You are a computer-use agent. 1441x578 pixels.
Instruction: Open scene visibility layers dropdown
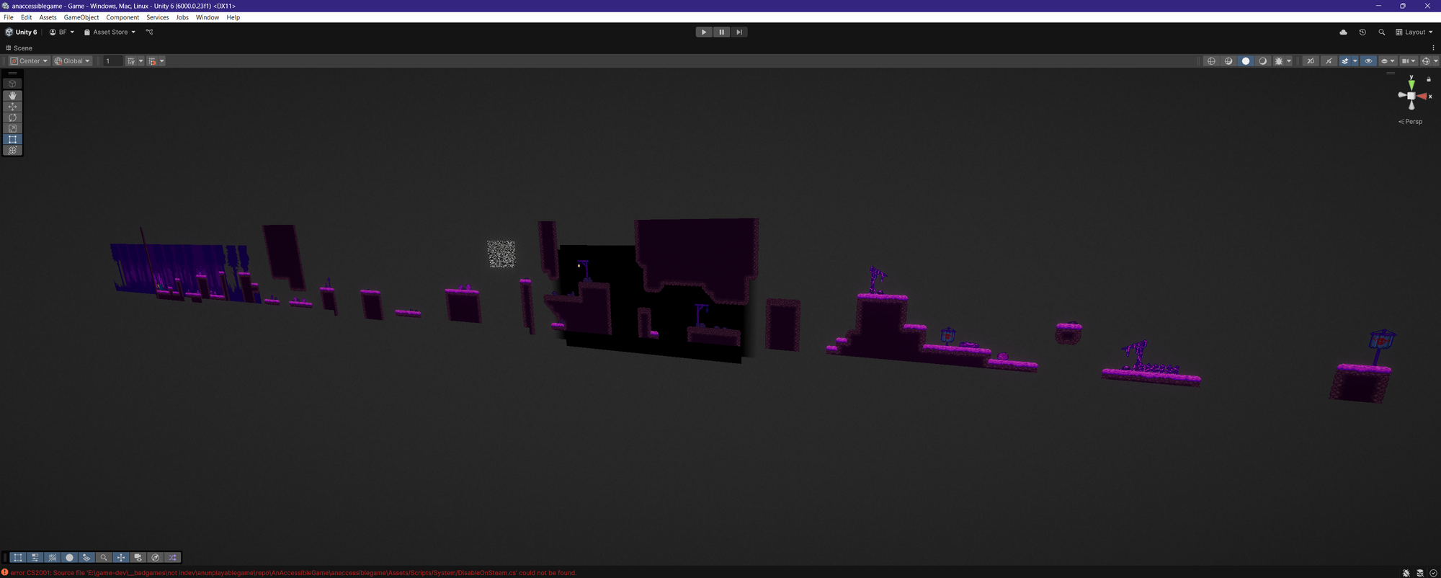pyautogui.click(x=1388, y=61)
